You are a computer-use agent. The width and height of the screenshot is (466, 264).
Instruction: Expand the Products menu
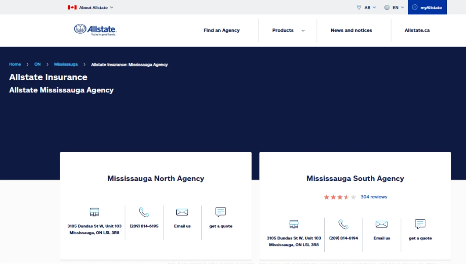click(288, 30)
